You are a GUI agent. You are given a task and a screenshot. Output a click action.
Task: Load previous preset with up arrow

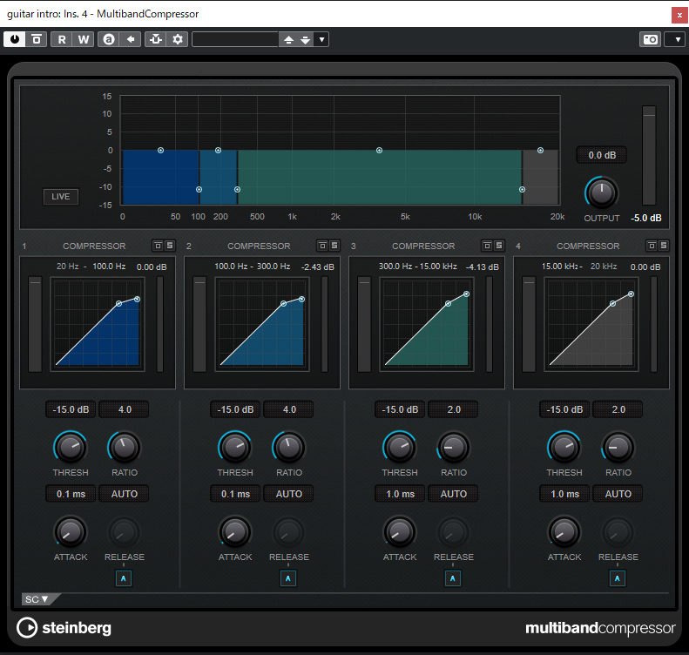288,39
